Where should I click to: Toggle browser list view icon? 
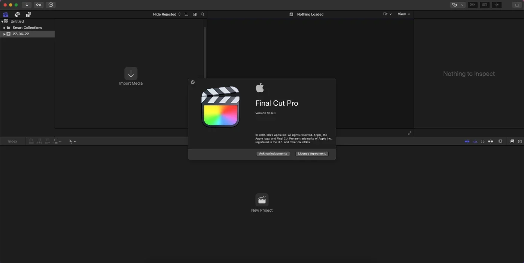coord(186,14)
